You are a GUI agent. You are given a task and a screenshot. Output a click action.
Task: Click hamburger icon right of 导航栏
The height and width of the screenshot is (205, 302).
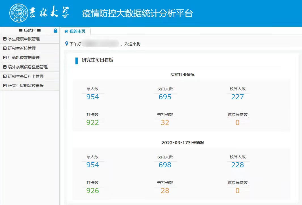click(39, 31)
